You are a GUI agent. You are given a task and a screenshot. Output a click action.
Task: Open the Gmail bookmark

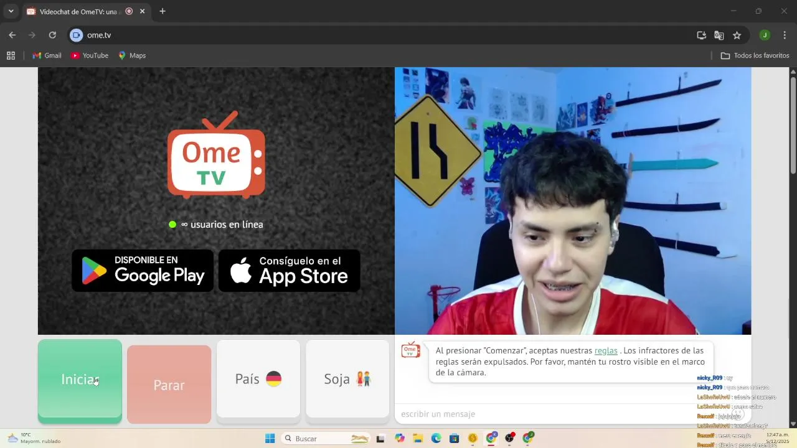click(x=47, y=55)
